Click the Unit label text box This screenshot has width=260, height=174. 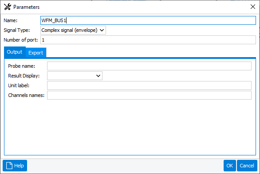[149, 85]
